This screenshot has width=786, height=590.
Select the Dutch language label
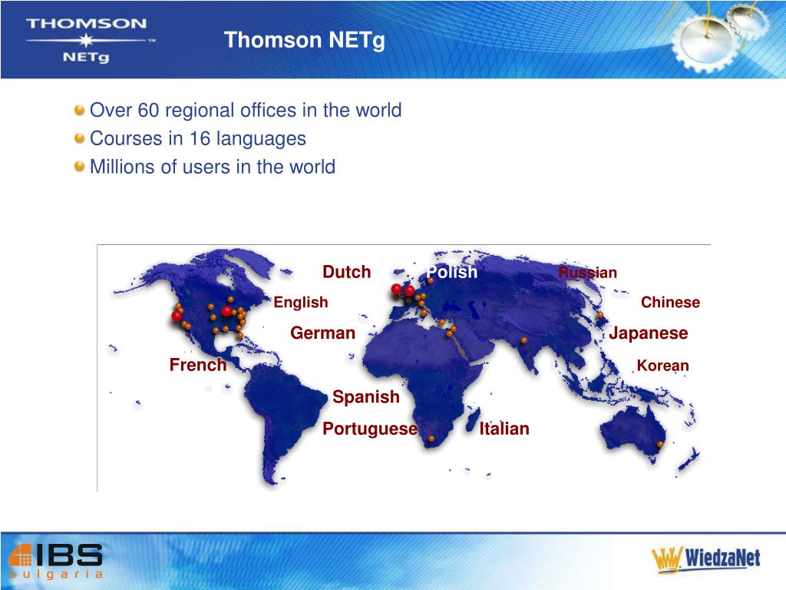pos(346,272)
